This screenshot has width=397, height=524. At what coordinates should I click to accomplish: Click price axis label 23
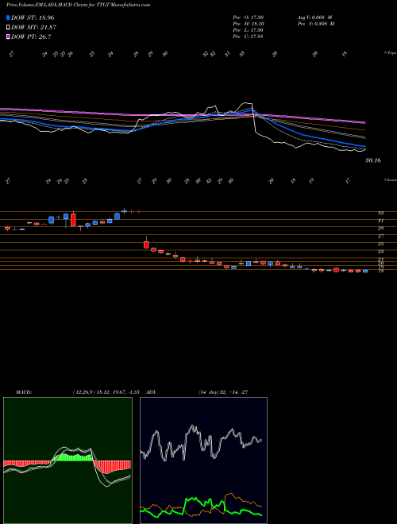click(380, 252)
